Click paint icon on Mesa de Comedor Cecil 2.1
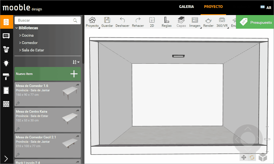The width and height of the screenshot is (274, 164). pyautogui.click(x=18, y=155)
